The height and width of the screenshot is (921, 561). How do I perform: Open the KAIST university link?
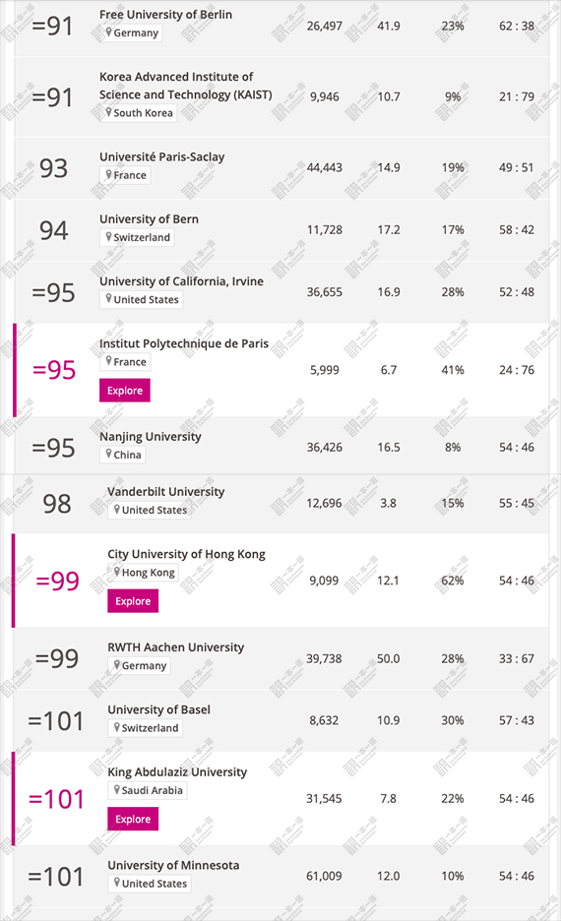tap(186, 86)
